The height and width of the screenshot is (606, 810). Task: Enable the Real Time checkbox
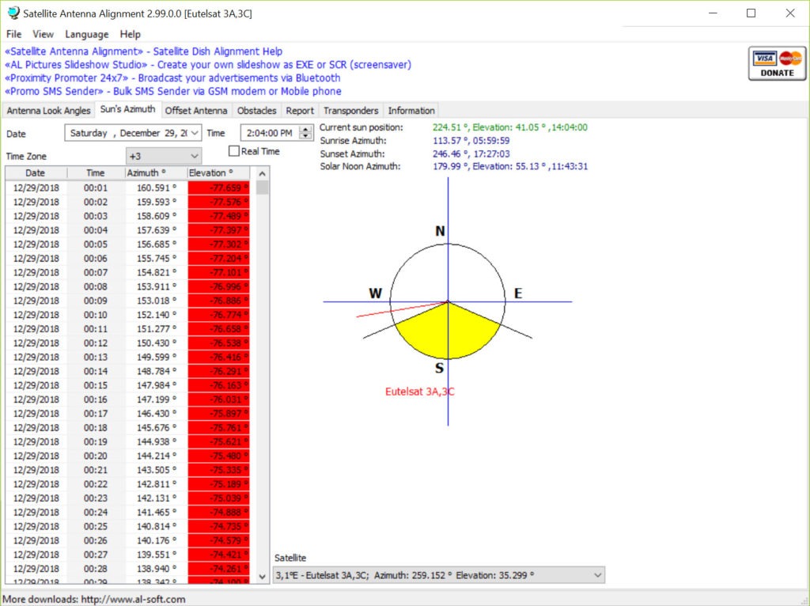coord(234,151)
